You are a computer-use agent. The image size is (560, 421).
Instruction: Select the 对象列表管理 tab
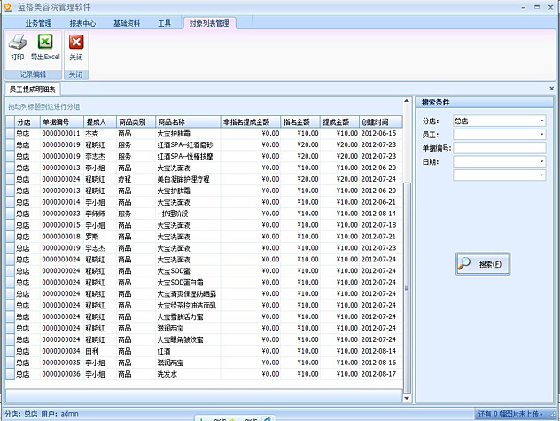coord(209,23)
